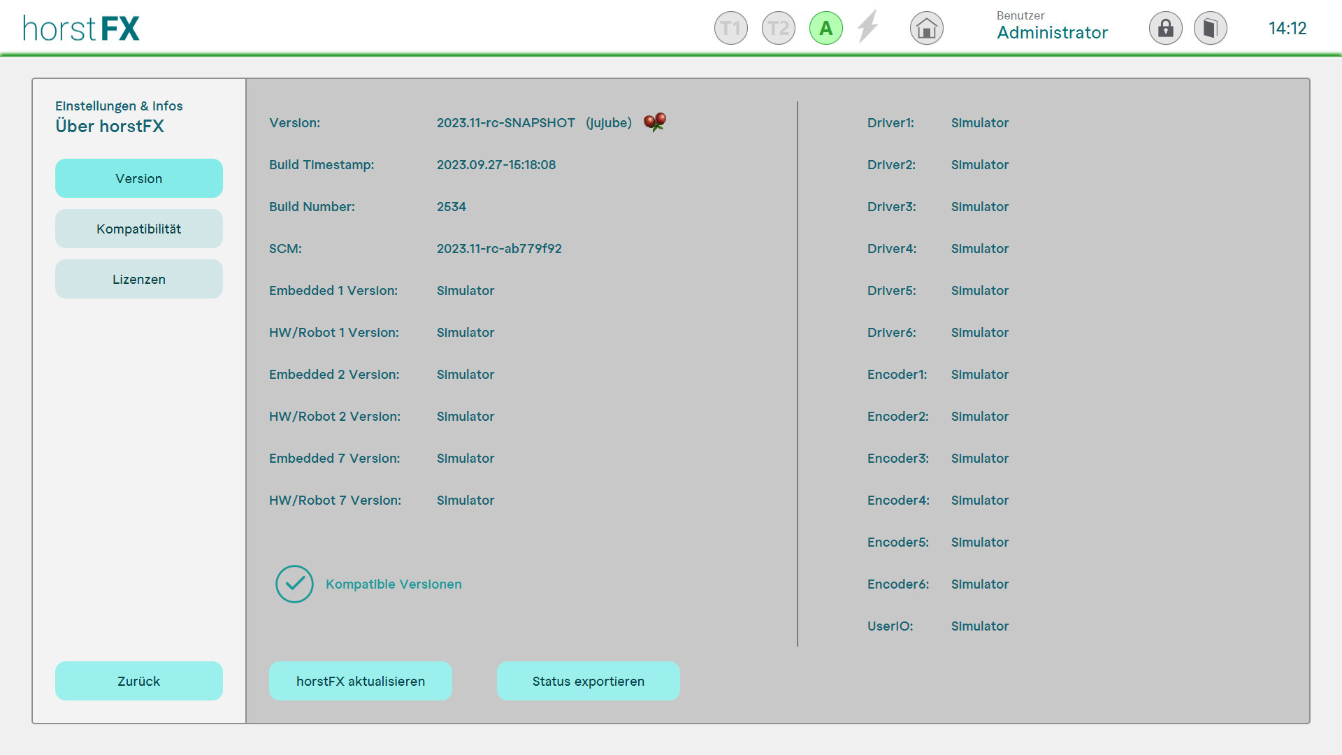
Task: Click the padlock lock icon
Action: pyautogui.click(x=1165, y=29)
